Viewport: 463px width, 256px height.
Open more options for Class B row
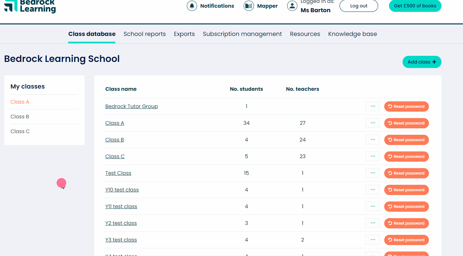pyautogui.click(x=373, y=140)
